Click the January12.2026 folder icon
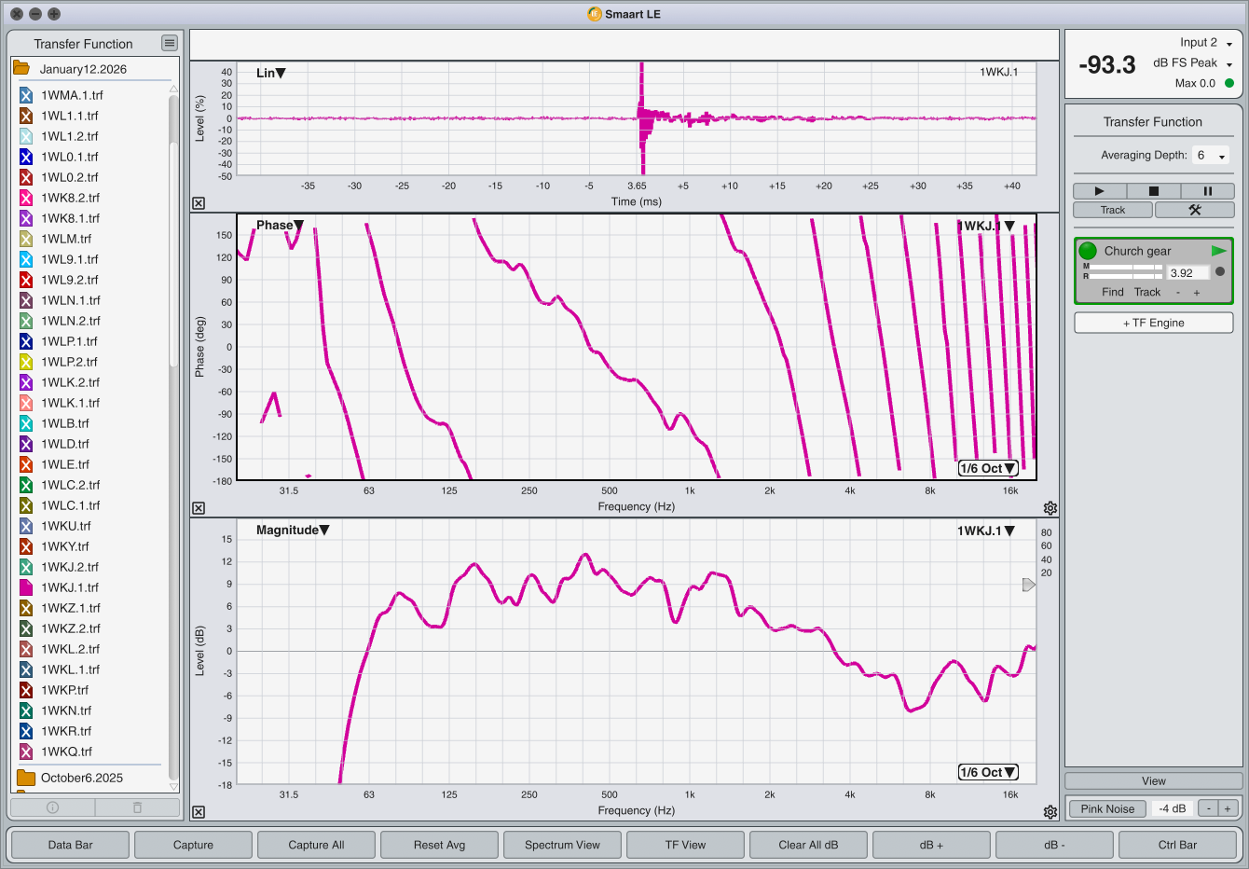 21,68
